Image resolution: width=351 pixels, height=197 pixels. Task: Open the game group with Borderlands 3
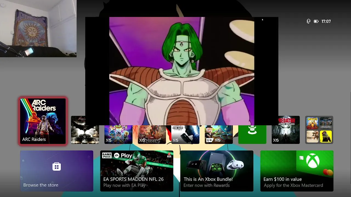click(319, 130)
